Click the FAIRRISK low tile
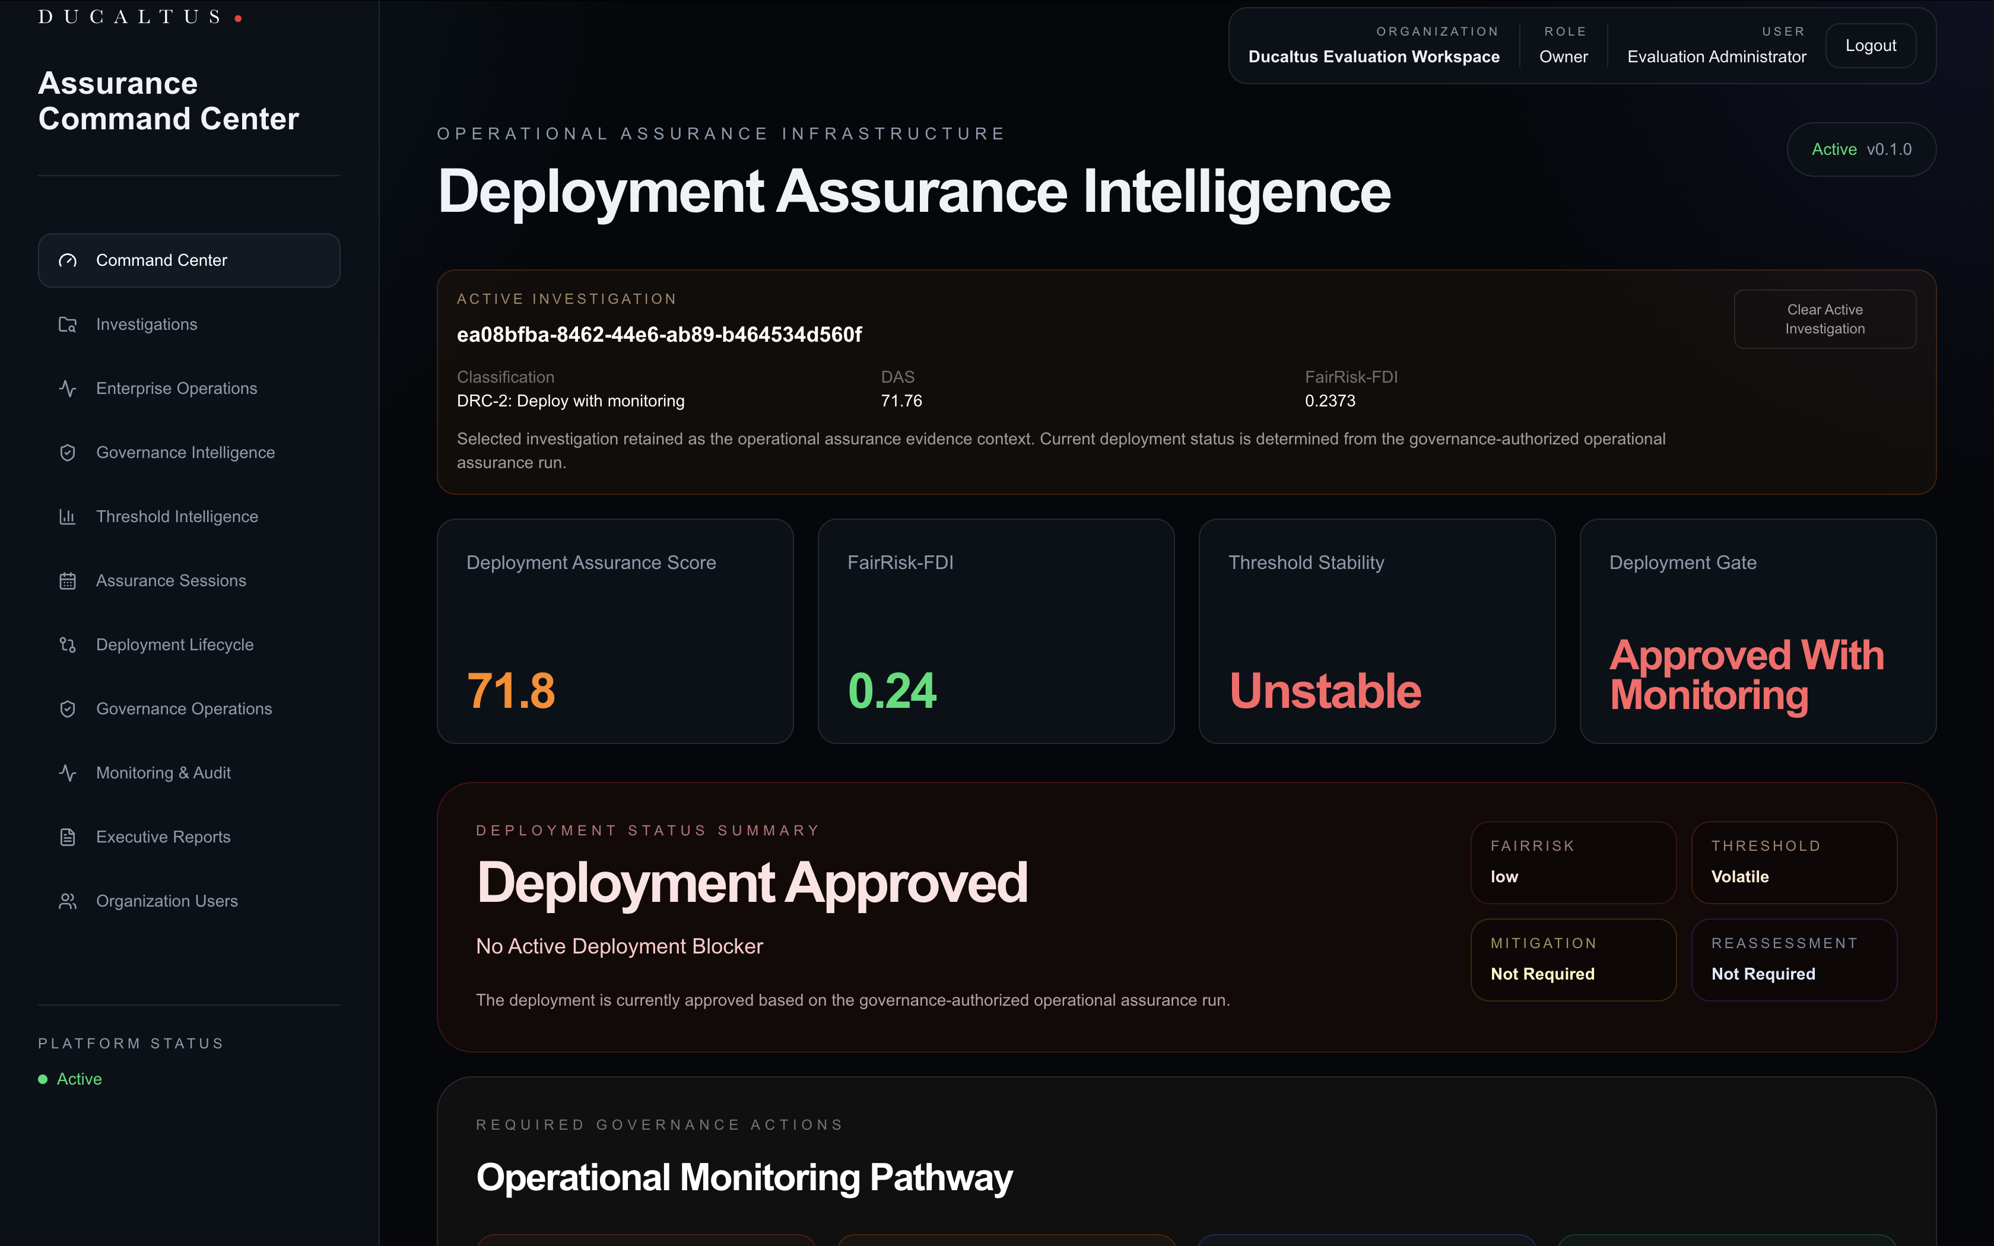 [x=1573, y=863]
